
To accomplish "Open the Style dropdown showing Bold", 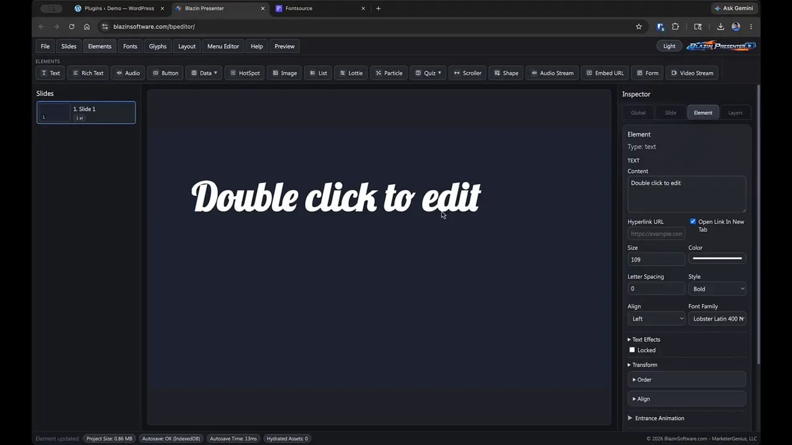I will (x=717, y=289).
